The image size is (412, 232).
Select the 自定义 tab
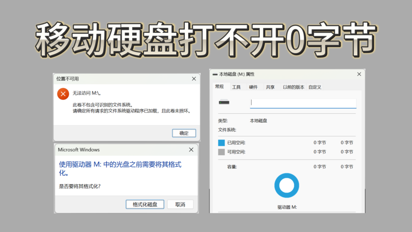click(x=315, y=87)
